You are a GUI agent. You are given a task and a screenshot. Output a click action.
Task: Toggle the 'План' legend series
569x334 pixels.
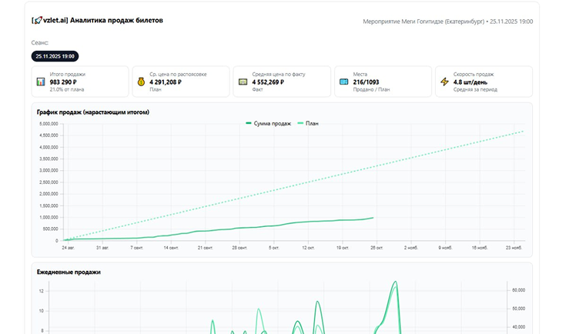pos(307,123)
